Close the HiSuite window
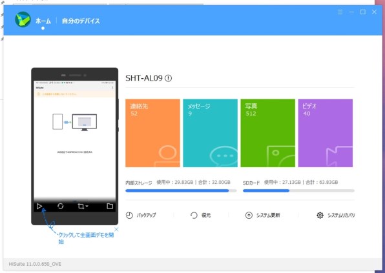Viewport: 385px width, 273px height. [374, 12]
